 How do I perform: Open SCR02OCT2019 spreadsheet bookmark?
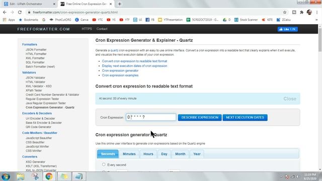[202, 20]
